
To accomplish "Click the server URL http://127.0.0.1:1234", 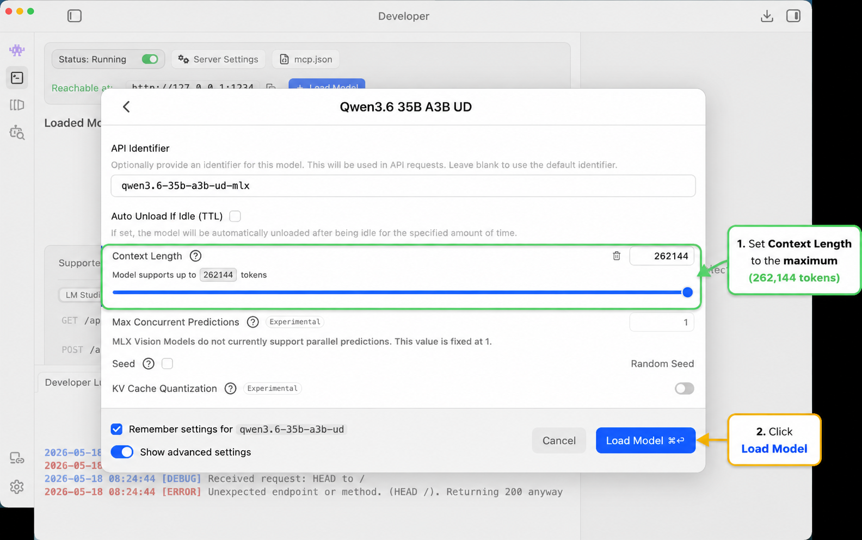I will pos(192,87).
